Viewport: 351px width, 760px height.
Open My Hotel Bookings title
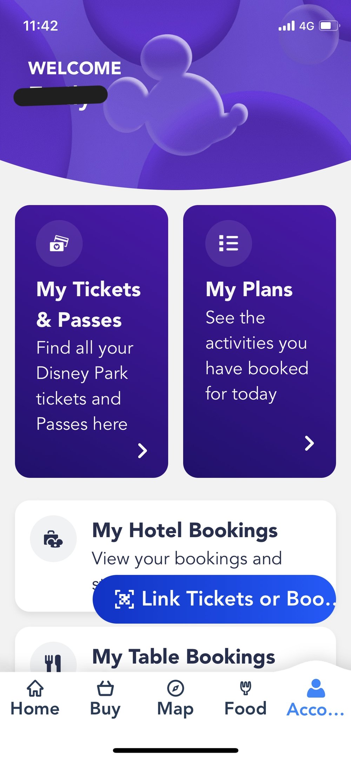click(185, 530)
